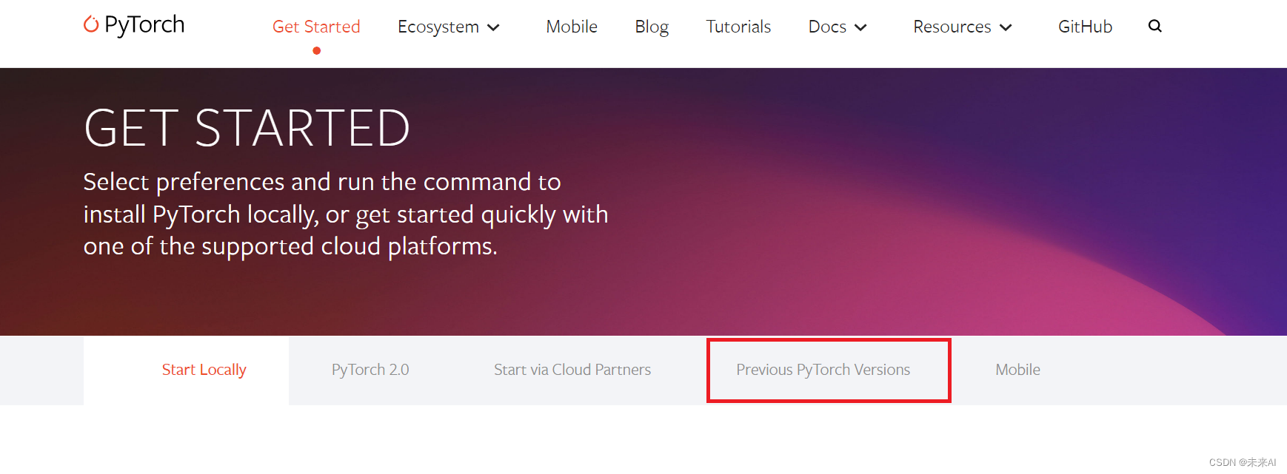Click the install instructions banner paragraph

coord(345,214)
